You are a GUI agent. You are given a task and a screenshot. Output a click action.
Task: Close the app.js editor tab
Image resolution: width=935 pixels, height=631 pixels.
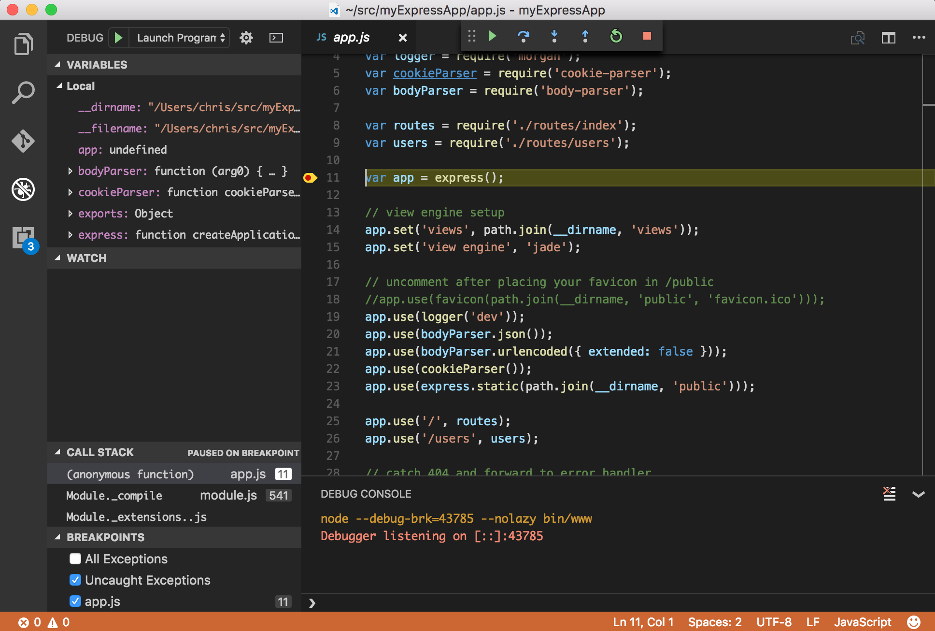tap(403, 38)
